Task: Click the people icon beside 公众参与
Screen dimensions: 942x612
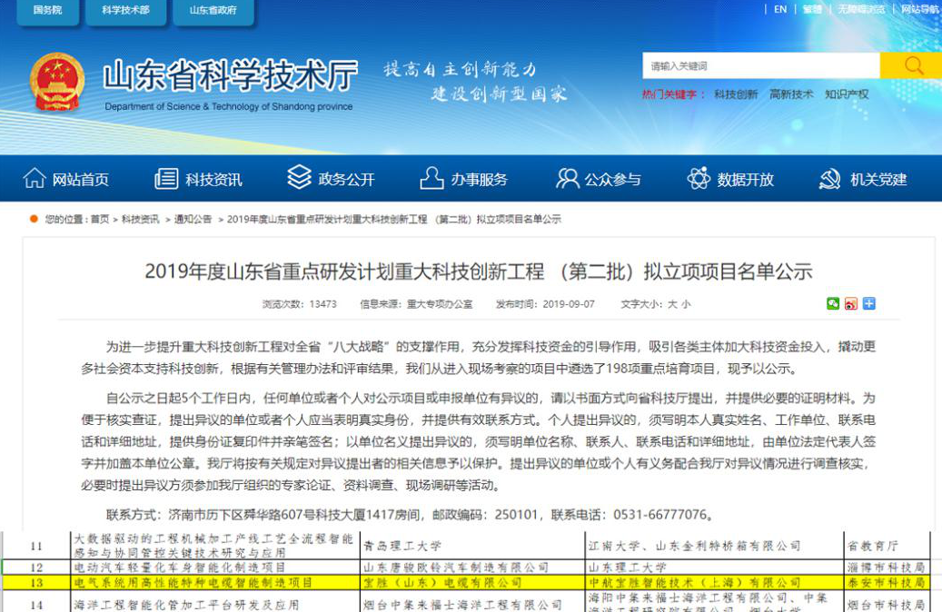Action: (x=567, y=178)
